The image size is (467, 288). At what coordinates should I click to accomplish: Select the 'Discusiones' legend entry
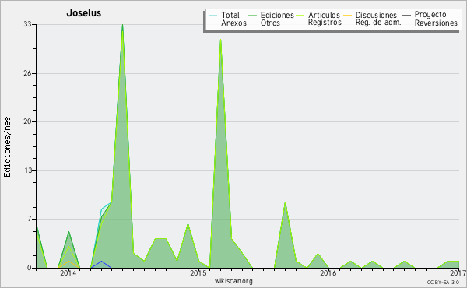(376, 15)
